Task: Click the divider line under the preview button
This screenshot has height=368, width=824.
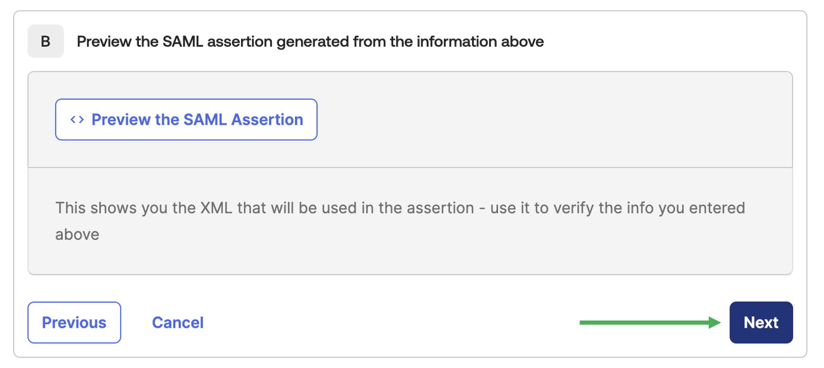Action: point(410,167)
